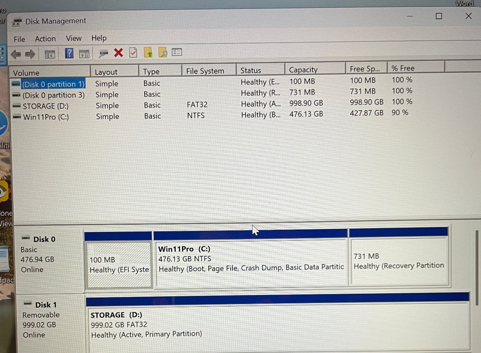Sort by the % Free column header

pyautogui.click(x=416, y=68)
